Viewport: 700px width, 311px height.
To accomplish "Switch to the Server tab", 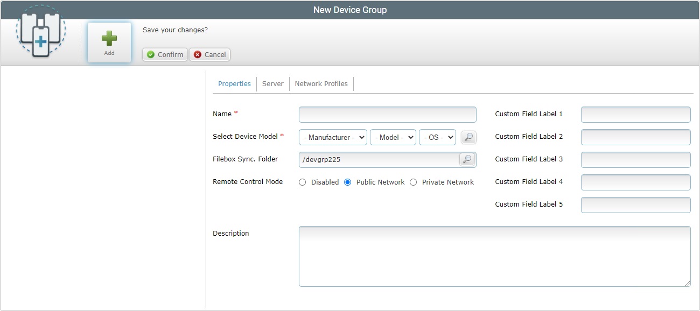I will [x=272, y=83].
